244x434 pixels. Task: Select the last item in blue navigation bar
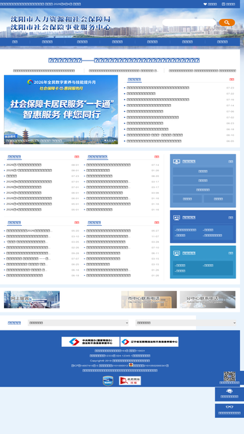point(222,42)
